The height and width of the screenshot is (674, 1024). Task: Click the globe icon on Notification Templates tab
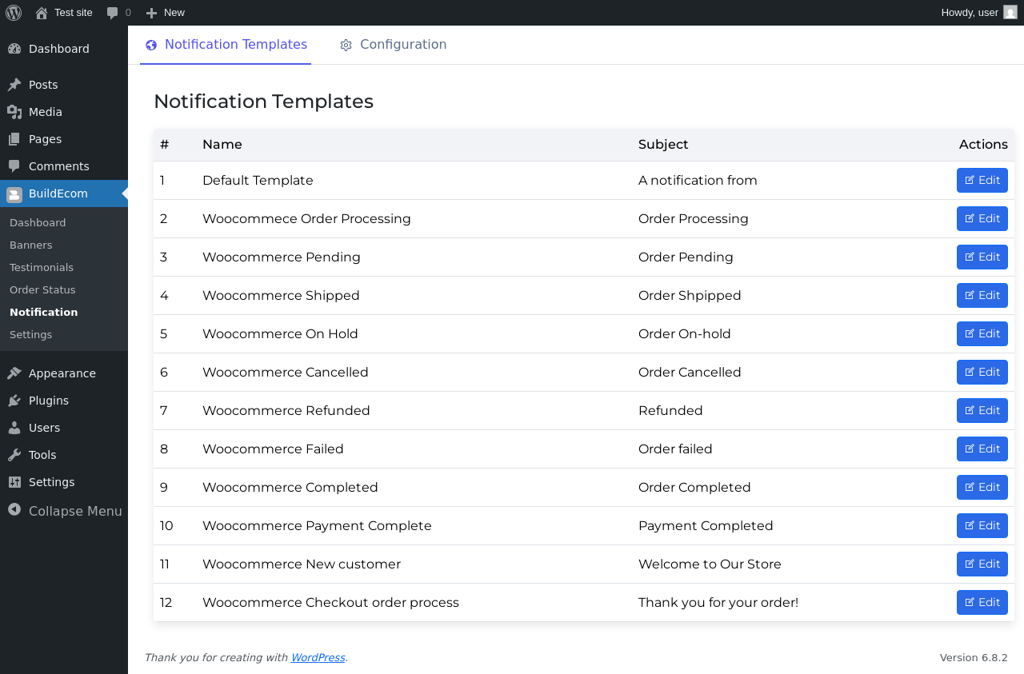tap(151, 45)
